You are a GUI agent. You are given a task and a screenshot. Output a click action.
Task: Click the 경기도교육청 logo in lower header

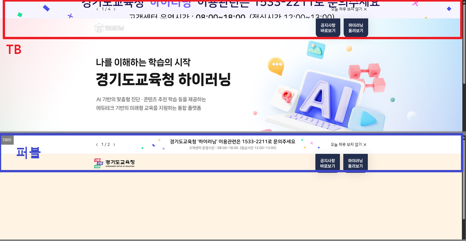[114, 163]
